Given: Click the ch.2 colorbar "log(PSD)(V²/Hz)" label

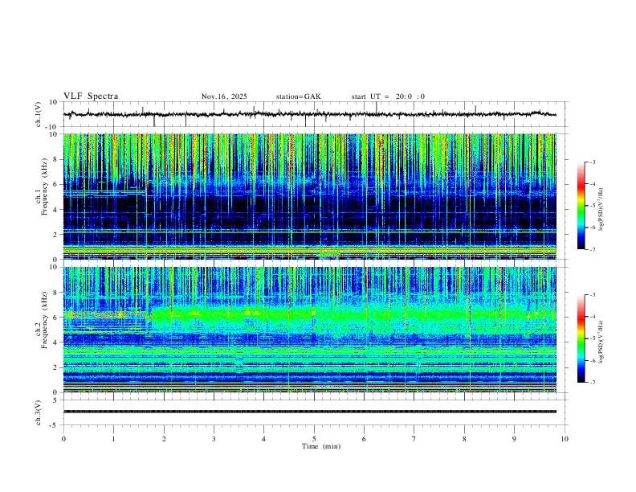Looking at the screenshot, I should tap(601, 342).
